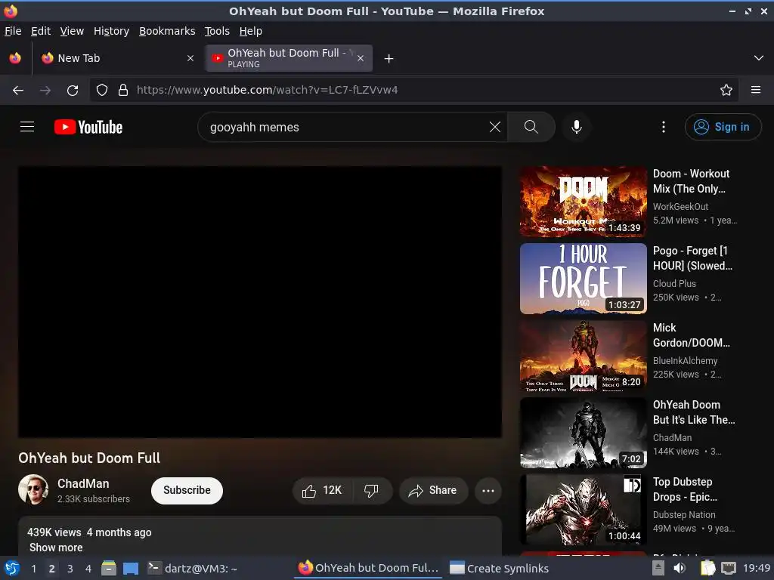Bookmark this page with star
Viewport: 774px width, 580px height.
(726, 90)
